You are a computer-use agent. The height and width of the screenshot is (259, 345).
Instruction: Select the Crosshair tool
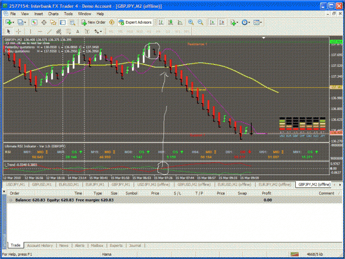tap(19, 31)
